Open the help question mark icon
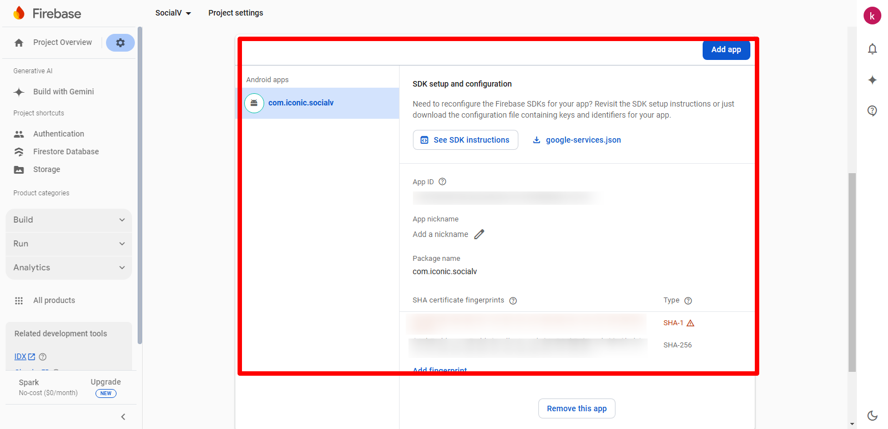The width and height of the screenshot is (888, 429). click(872, 110)
